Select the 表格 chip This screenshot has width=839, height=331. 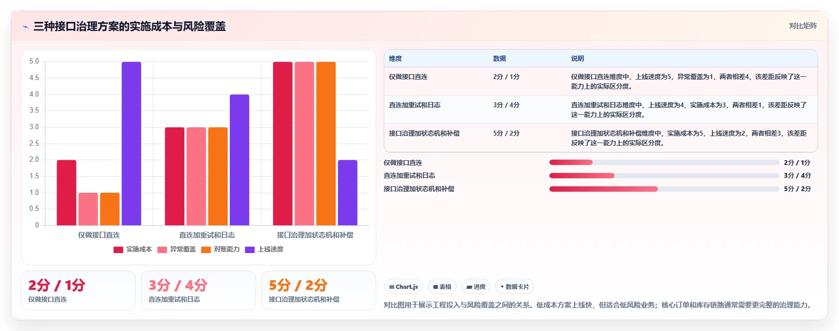(x=442, y=287)
